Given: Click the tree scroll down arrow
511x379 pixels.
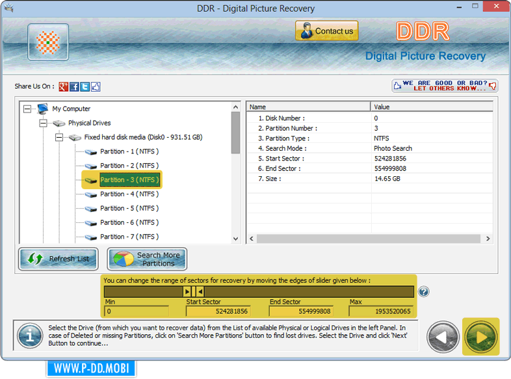Looking at the screenshot, I should click(x=235, y=239).
